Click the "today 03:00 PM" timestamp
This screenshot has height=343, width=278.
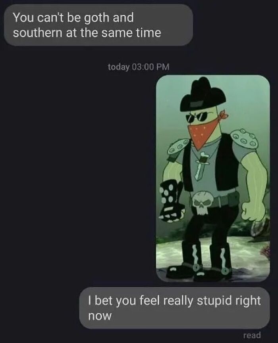click(139, 67)
